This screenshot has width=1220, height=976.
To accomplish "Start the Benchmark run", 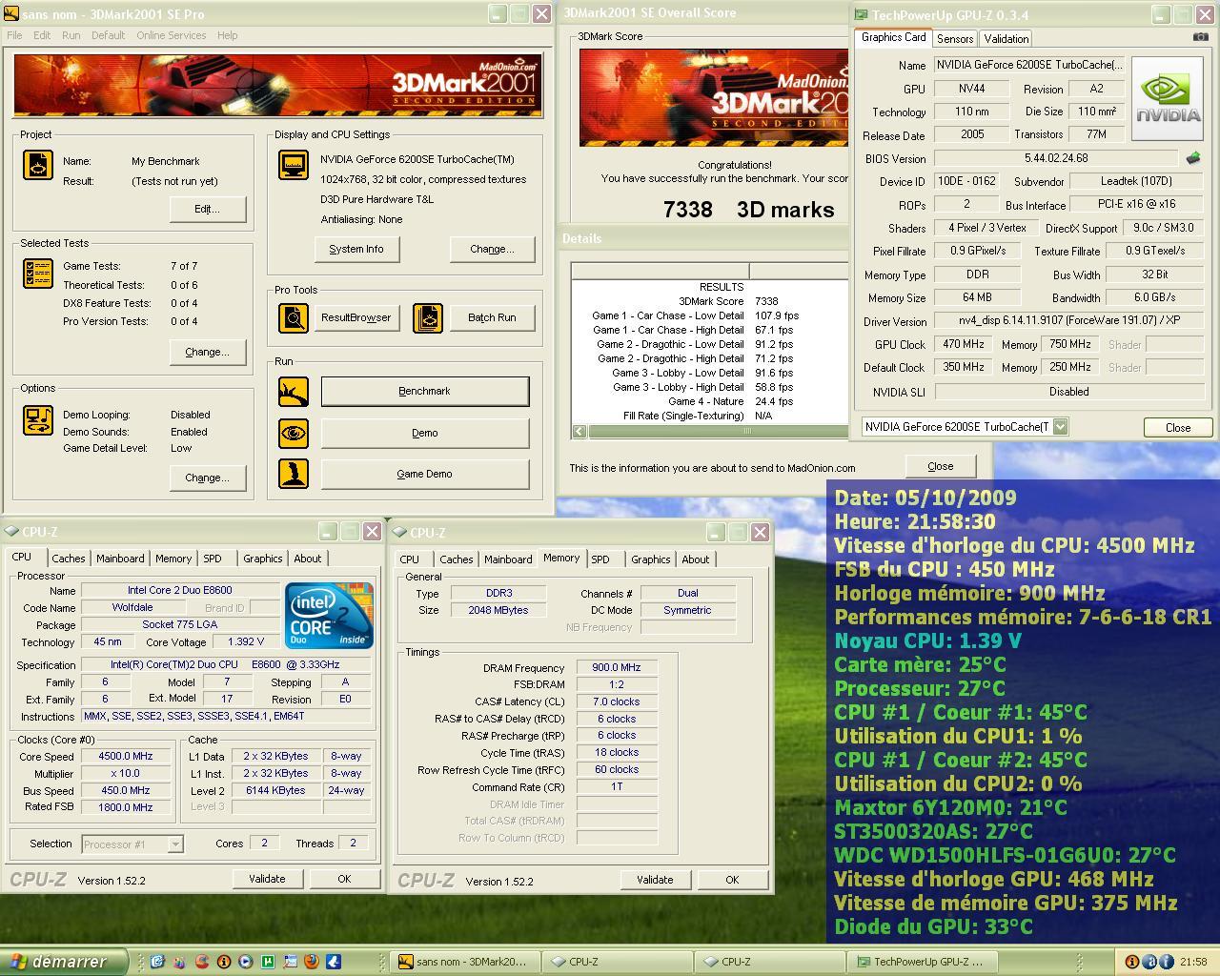I will [425, 392].
